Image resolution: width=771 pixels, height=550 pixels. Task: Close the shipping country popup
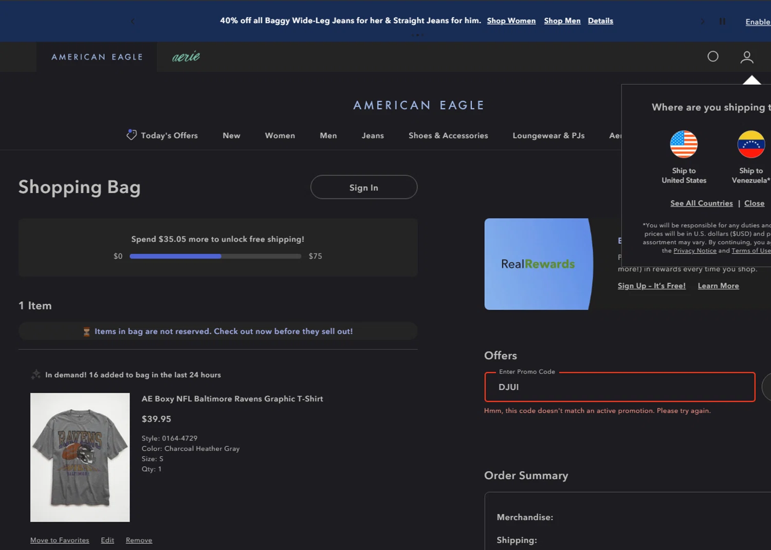(x=754, y=204)
